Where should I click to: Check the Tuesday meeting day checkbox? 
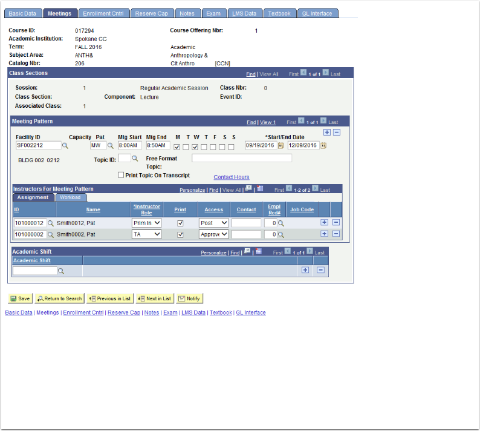point(186,147)
